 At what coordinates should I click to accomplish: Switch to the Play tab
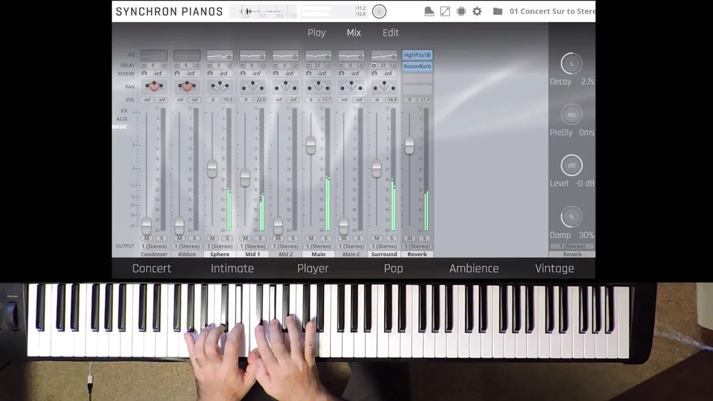(x=316, y=33)
